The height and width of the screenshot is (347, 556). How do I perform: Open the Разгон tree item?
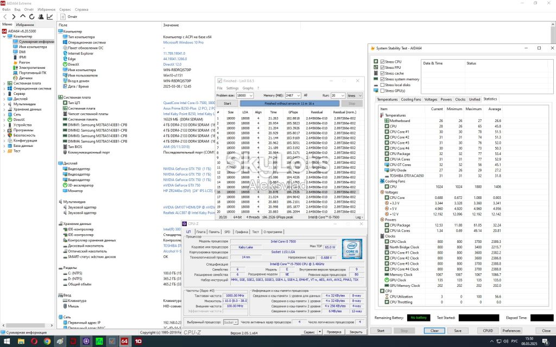[24, 62]
